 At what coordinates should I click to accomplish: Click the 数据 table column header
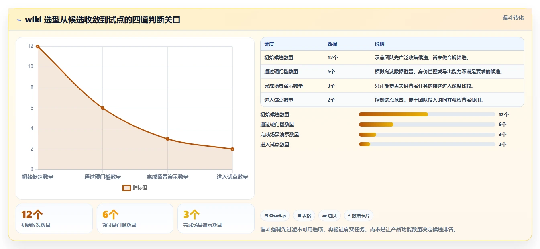pos(332,44)
